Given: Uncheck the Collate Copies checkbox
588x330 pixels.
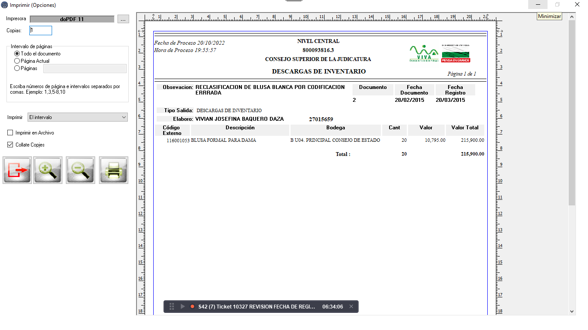Looking at the screenshot, I should (x=10, y=145).
